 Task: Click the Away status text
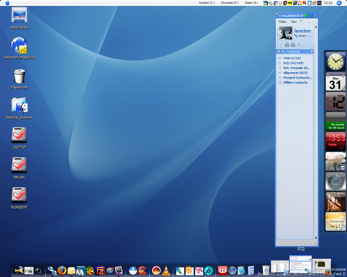tap(303, 36)
